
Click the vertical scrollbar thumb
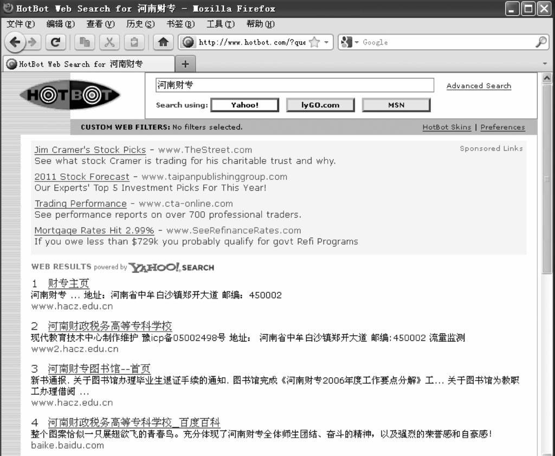click(547, 179)
